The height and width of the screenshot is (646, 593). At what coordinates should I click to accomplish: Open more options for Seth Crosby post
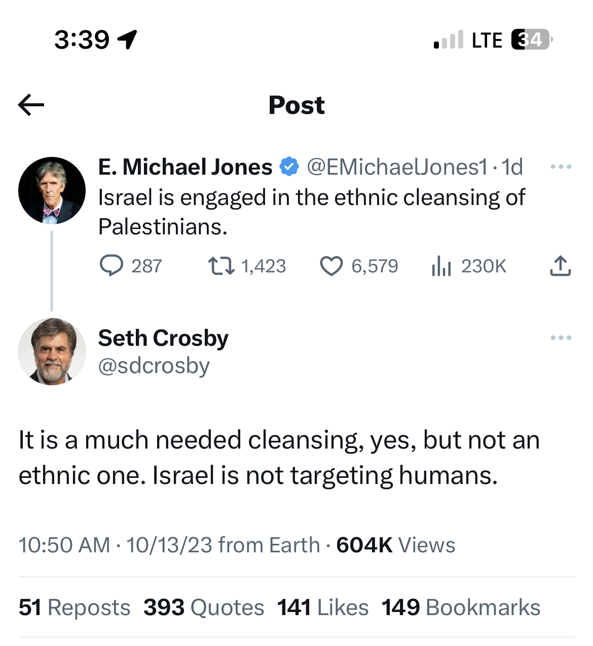point(561,338)
